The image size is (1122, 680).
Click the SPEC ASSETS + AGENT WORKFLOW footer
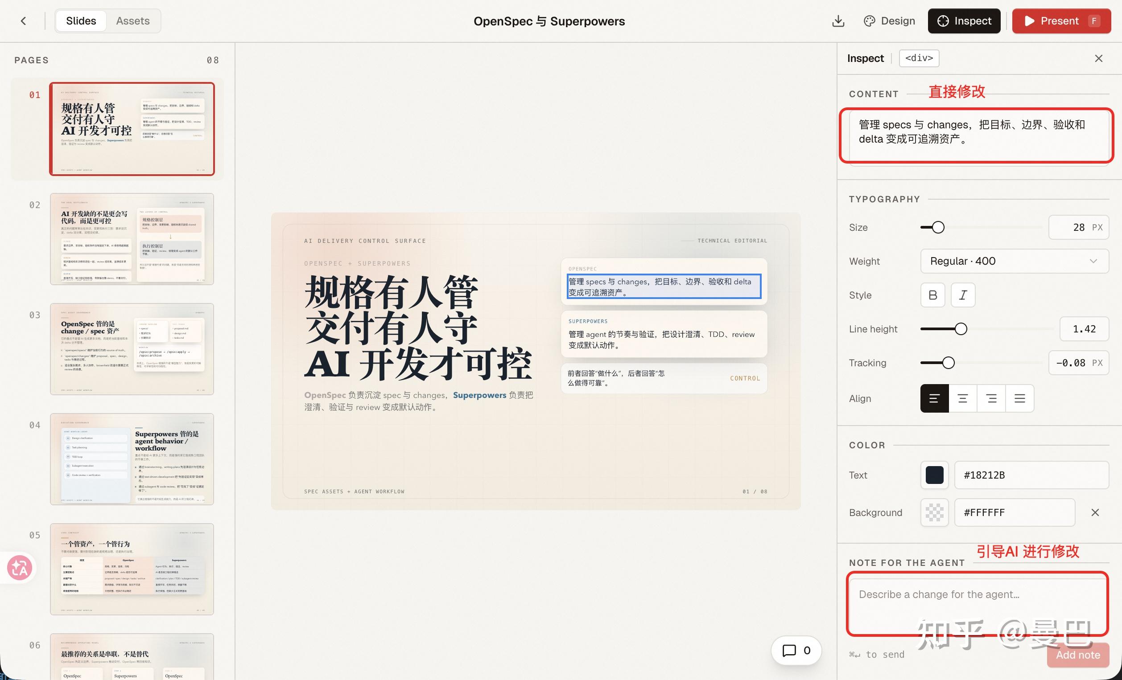coord(354,492)
